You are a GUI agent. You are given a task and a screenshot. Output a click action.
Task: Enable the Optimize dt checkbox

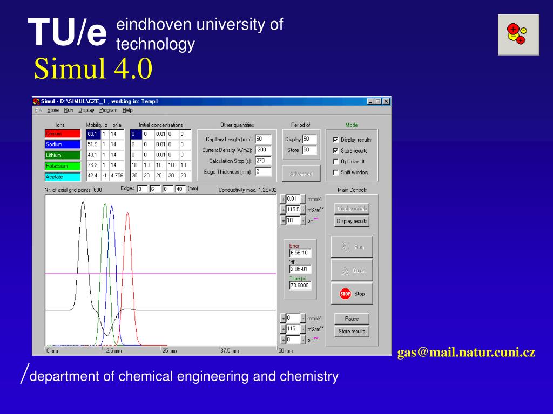pyautogui.click(x=335, y=162)
